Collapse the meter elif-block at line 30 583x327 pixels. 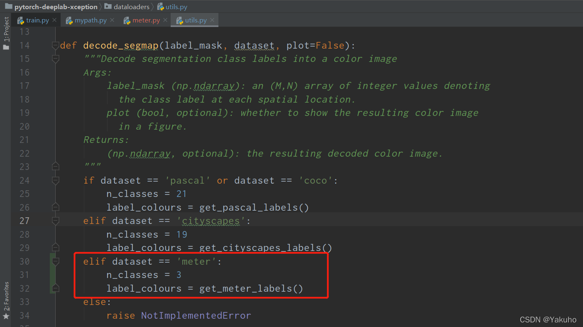pyautogui.click(x=55, y=261)
